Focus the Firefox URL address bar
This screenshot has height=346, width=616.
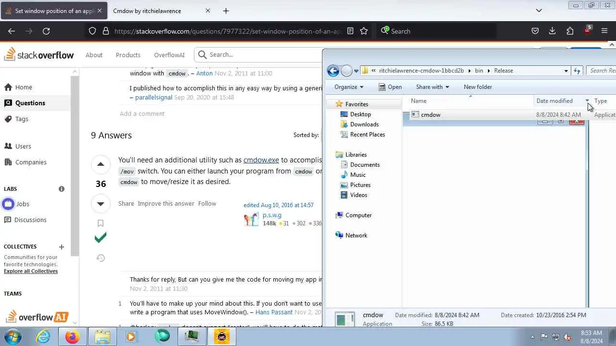228,31
